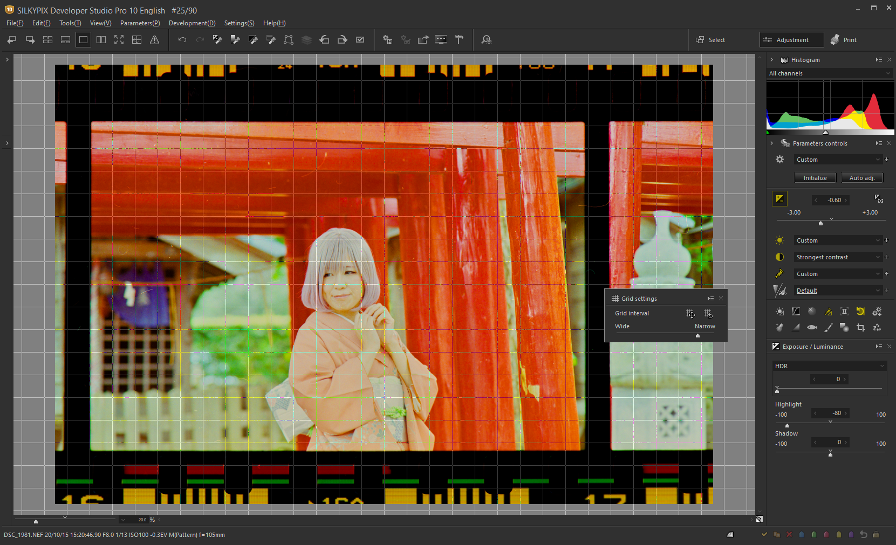Open the brush partial correction tool

[828, 327]
